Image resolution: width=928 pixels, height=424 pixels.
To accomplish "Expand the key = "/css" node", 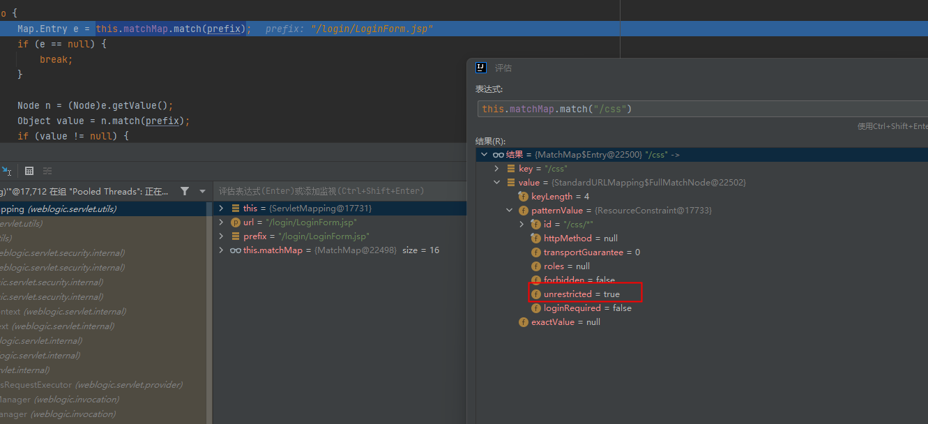I will tap(496, 169).
